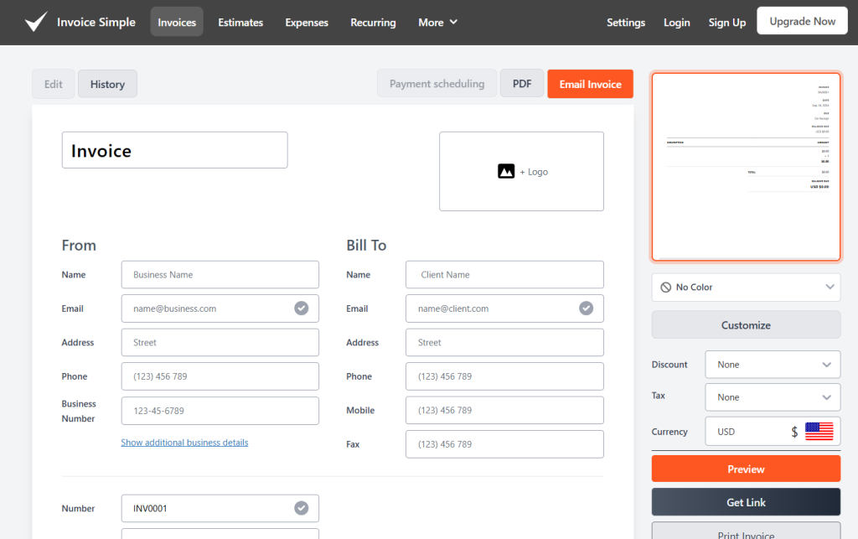Open the Recurring page
Viewport: 858px width, 539px height.
[x=373, y=23]
